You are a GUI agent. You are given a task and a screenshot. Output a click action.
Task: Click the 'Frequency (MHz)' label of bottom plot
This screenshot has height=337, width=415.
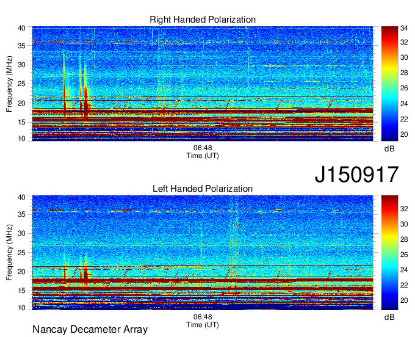pyautogui.click(x=9, y=253)
